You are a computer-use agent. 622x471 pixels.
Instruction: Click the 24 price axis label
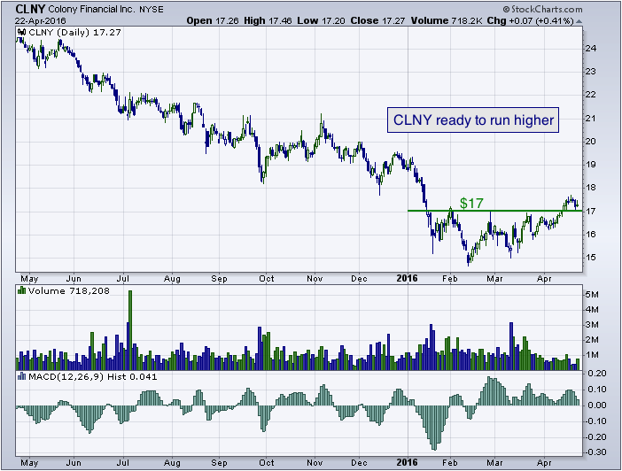[x=591, y=49]
